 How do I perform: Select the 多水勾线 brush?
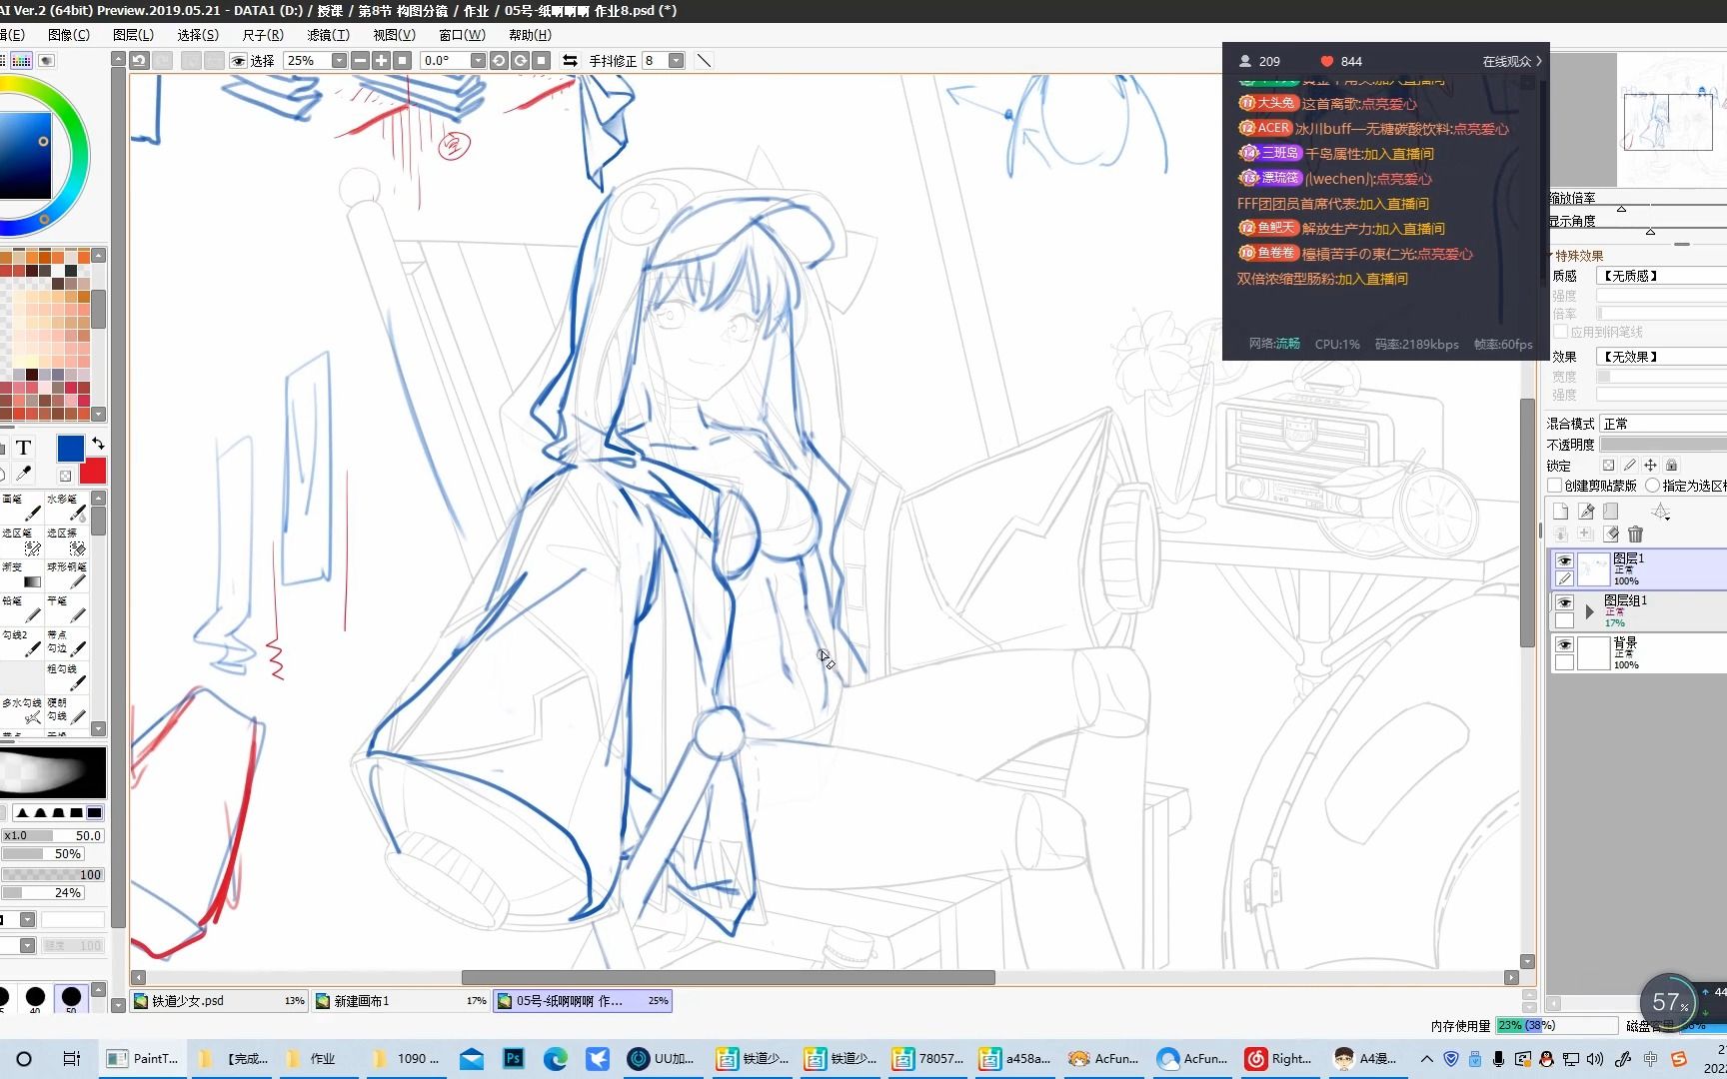coord(22,710)
